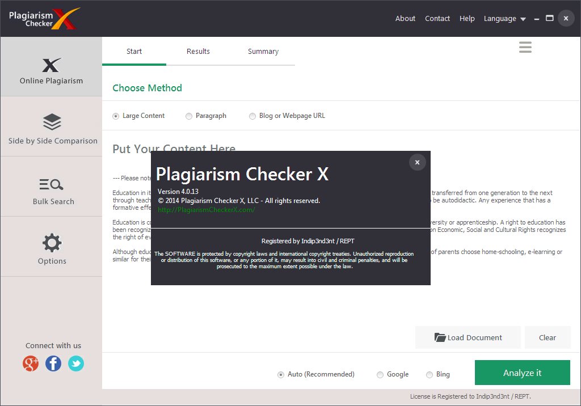Close the Plagiarism Checker X window
This screenshot has width=581, height=406.
tap(566, 18)
